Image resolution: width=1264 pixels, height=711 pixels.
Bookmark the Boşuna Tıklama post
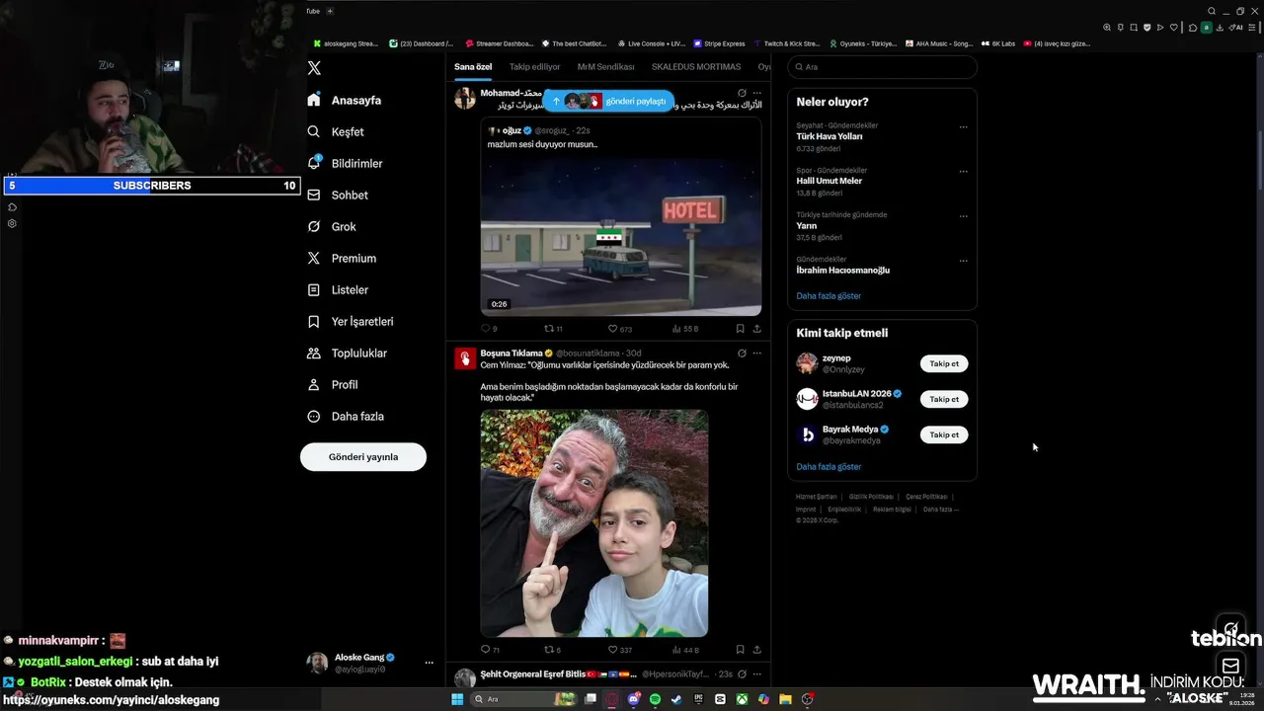coord(740,650)
